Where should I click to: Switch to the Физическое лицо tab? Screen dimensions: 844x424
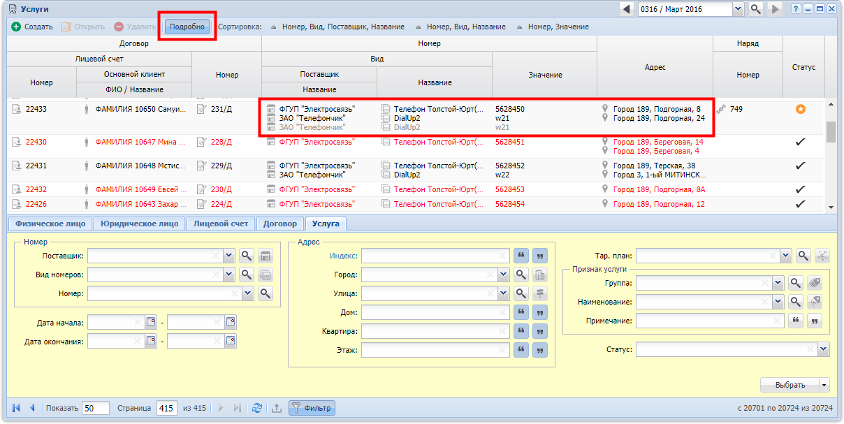coord(50,224)
